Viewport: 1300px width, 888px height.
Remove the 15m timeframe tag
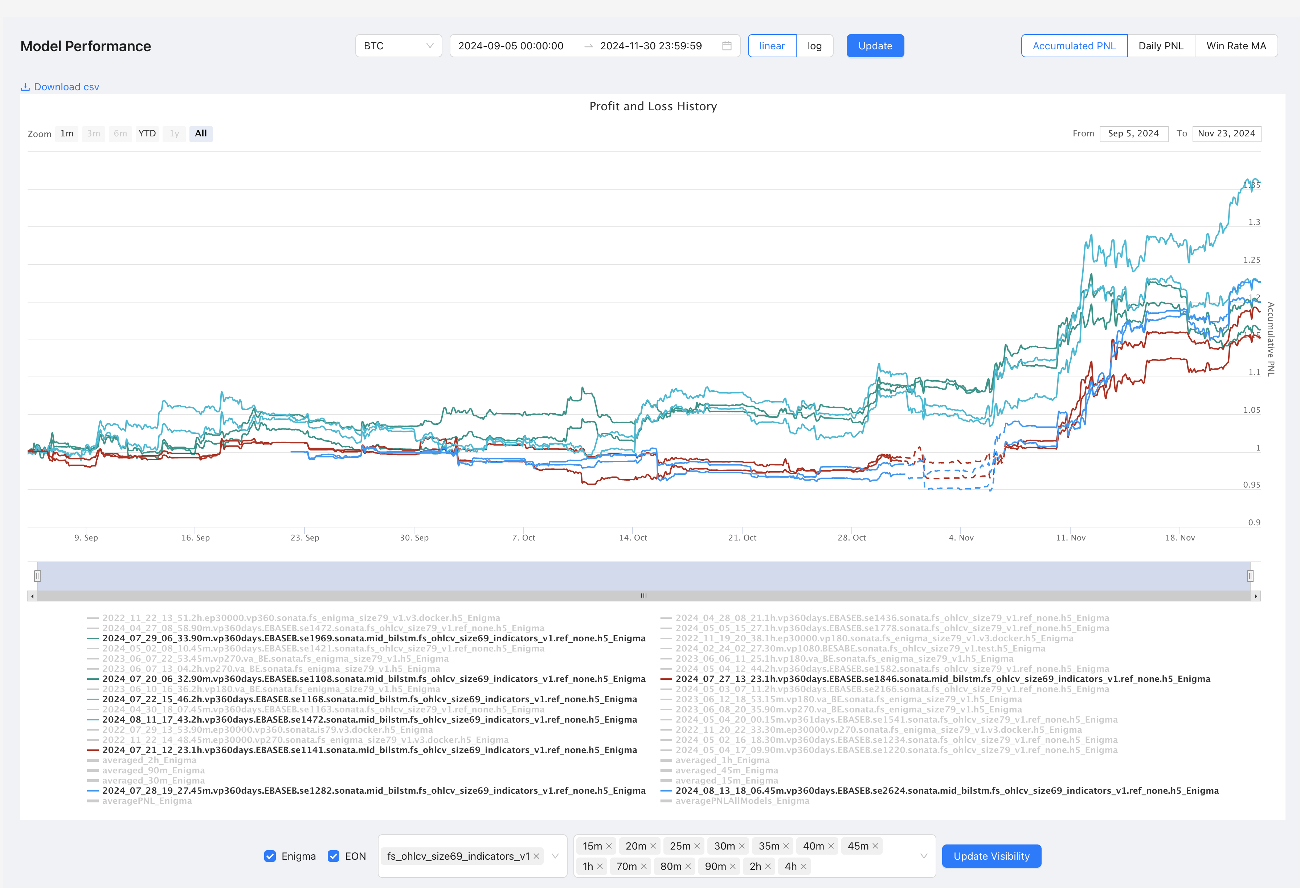click(609, 846)
